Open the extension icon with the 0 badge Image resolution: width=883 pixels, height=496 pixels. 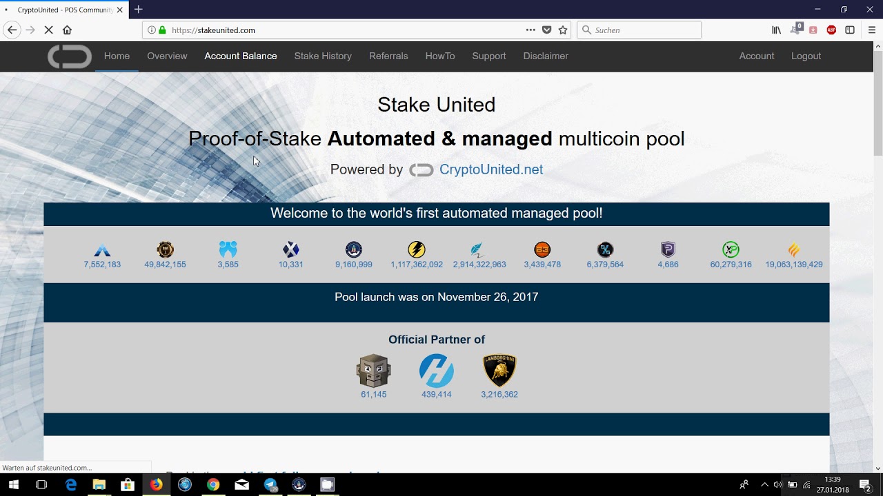pyautogui.click(x=797, y=29)
